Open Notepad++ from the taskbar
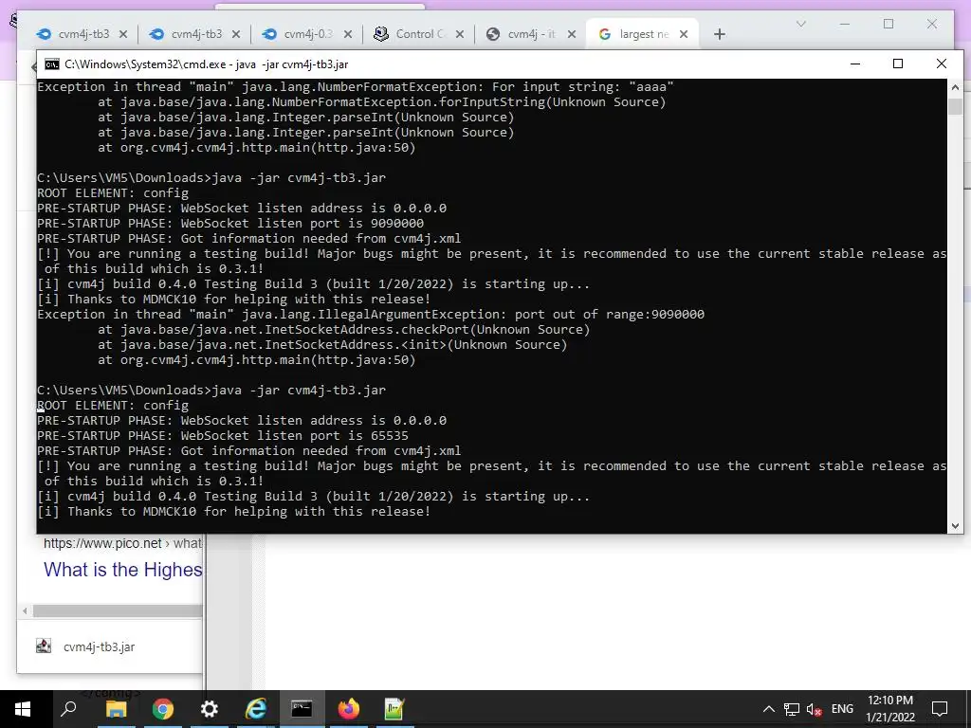 coord(394,709)
